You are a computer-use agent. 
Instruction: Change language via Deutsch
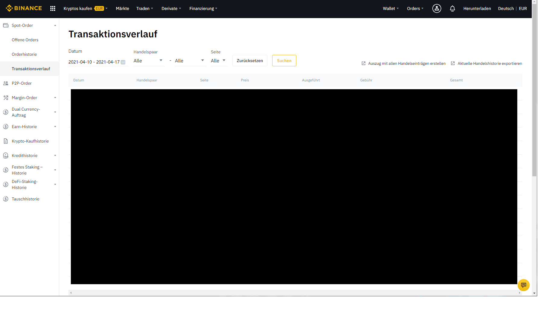(x=506, y=8)
